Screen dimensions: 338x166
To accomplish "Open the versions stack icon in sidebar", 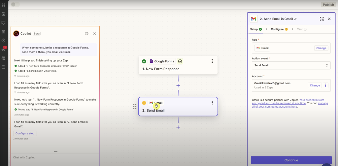I will [x=3, y=67].
